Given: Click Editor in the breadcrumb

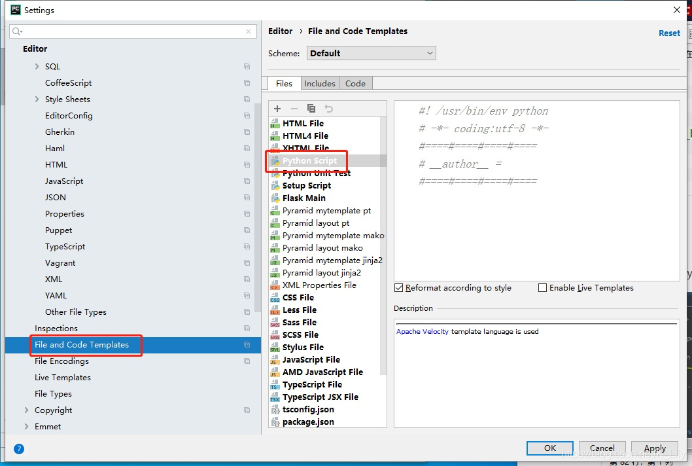Looking at the screenshot, I should [x=280, y=31].
